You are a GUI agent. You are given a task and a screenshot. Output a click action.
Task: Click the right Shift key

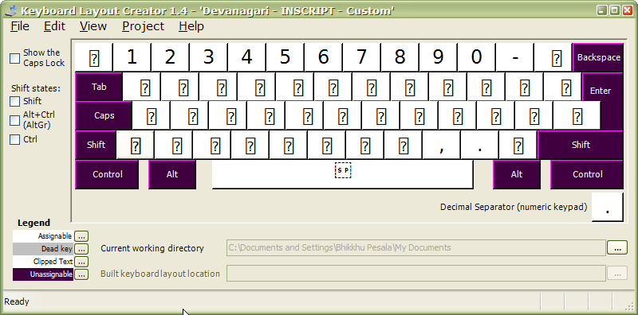[581, 145]
